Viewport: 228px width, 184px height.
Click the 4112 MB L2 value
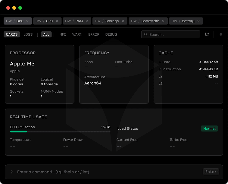(212, 76)
